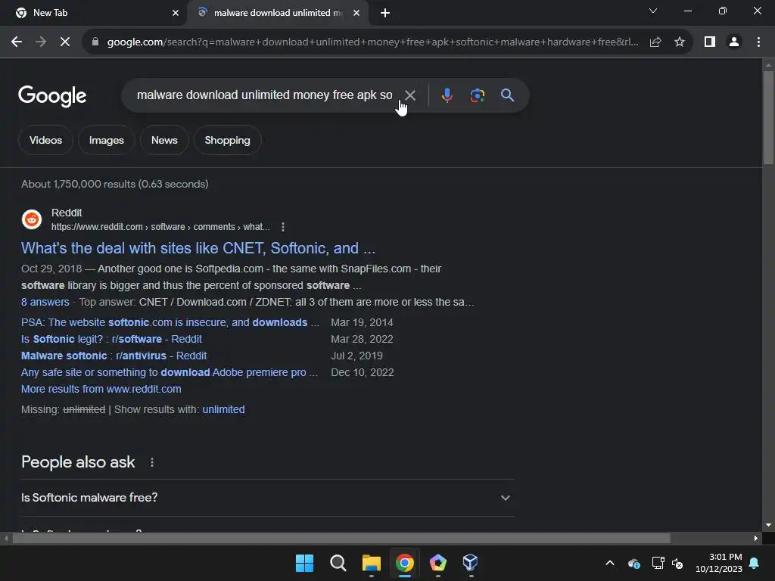Clear the Google search box text
This screenshot has height=581, width=775.
410,95
